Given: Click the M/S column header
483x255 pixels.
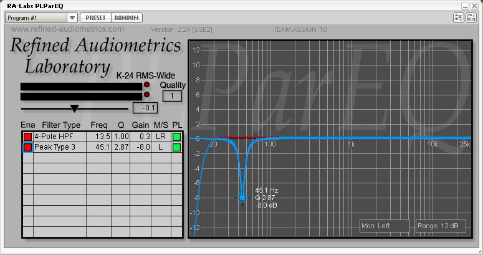Looking at the screenshot, I should (x=161, y=125).
